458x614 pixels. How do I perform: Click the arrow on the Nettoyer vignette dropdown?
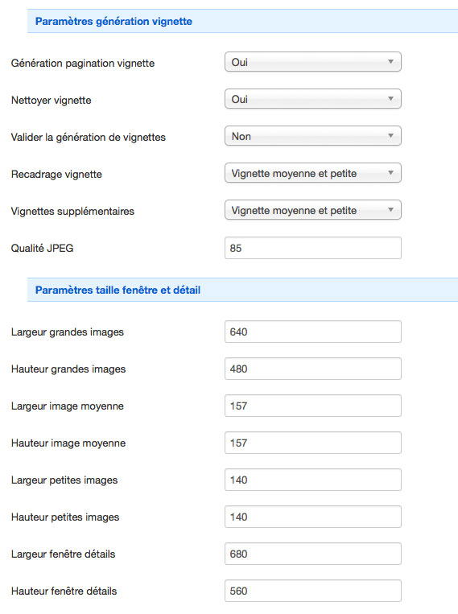(390, 99)
